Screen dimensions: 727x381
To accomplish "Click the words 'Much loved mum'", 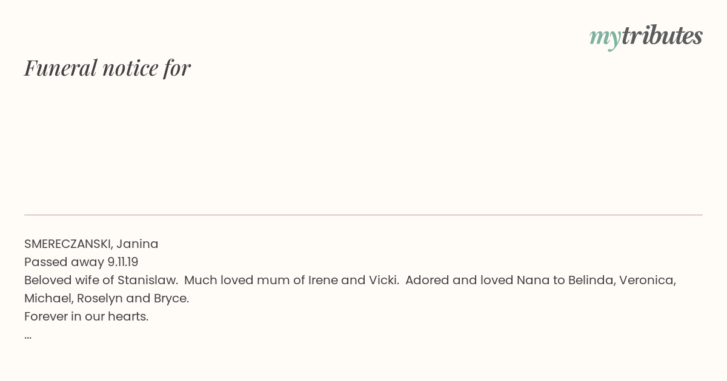I will tap(237, 280).
